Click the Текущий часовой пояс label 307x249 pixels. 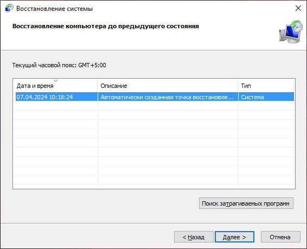coord(59,65)
